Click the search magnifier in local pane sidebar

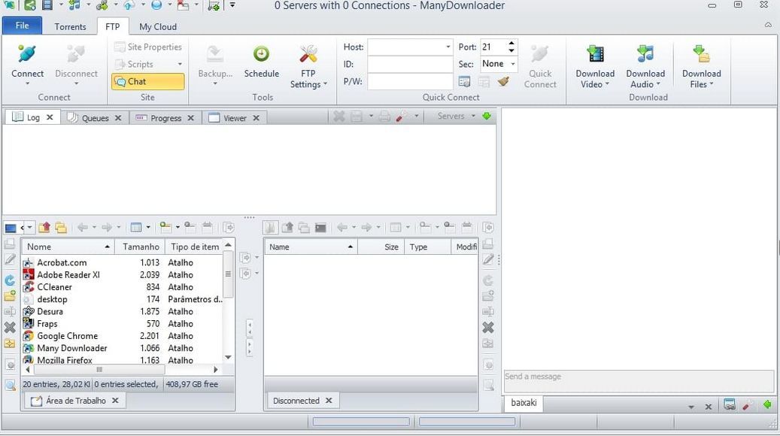pos(10,384)
